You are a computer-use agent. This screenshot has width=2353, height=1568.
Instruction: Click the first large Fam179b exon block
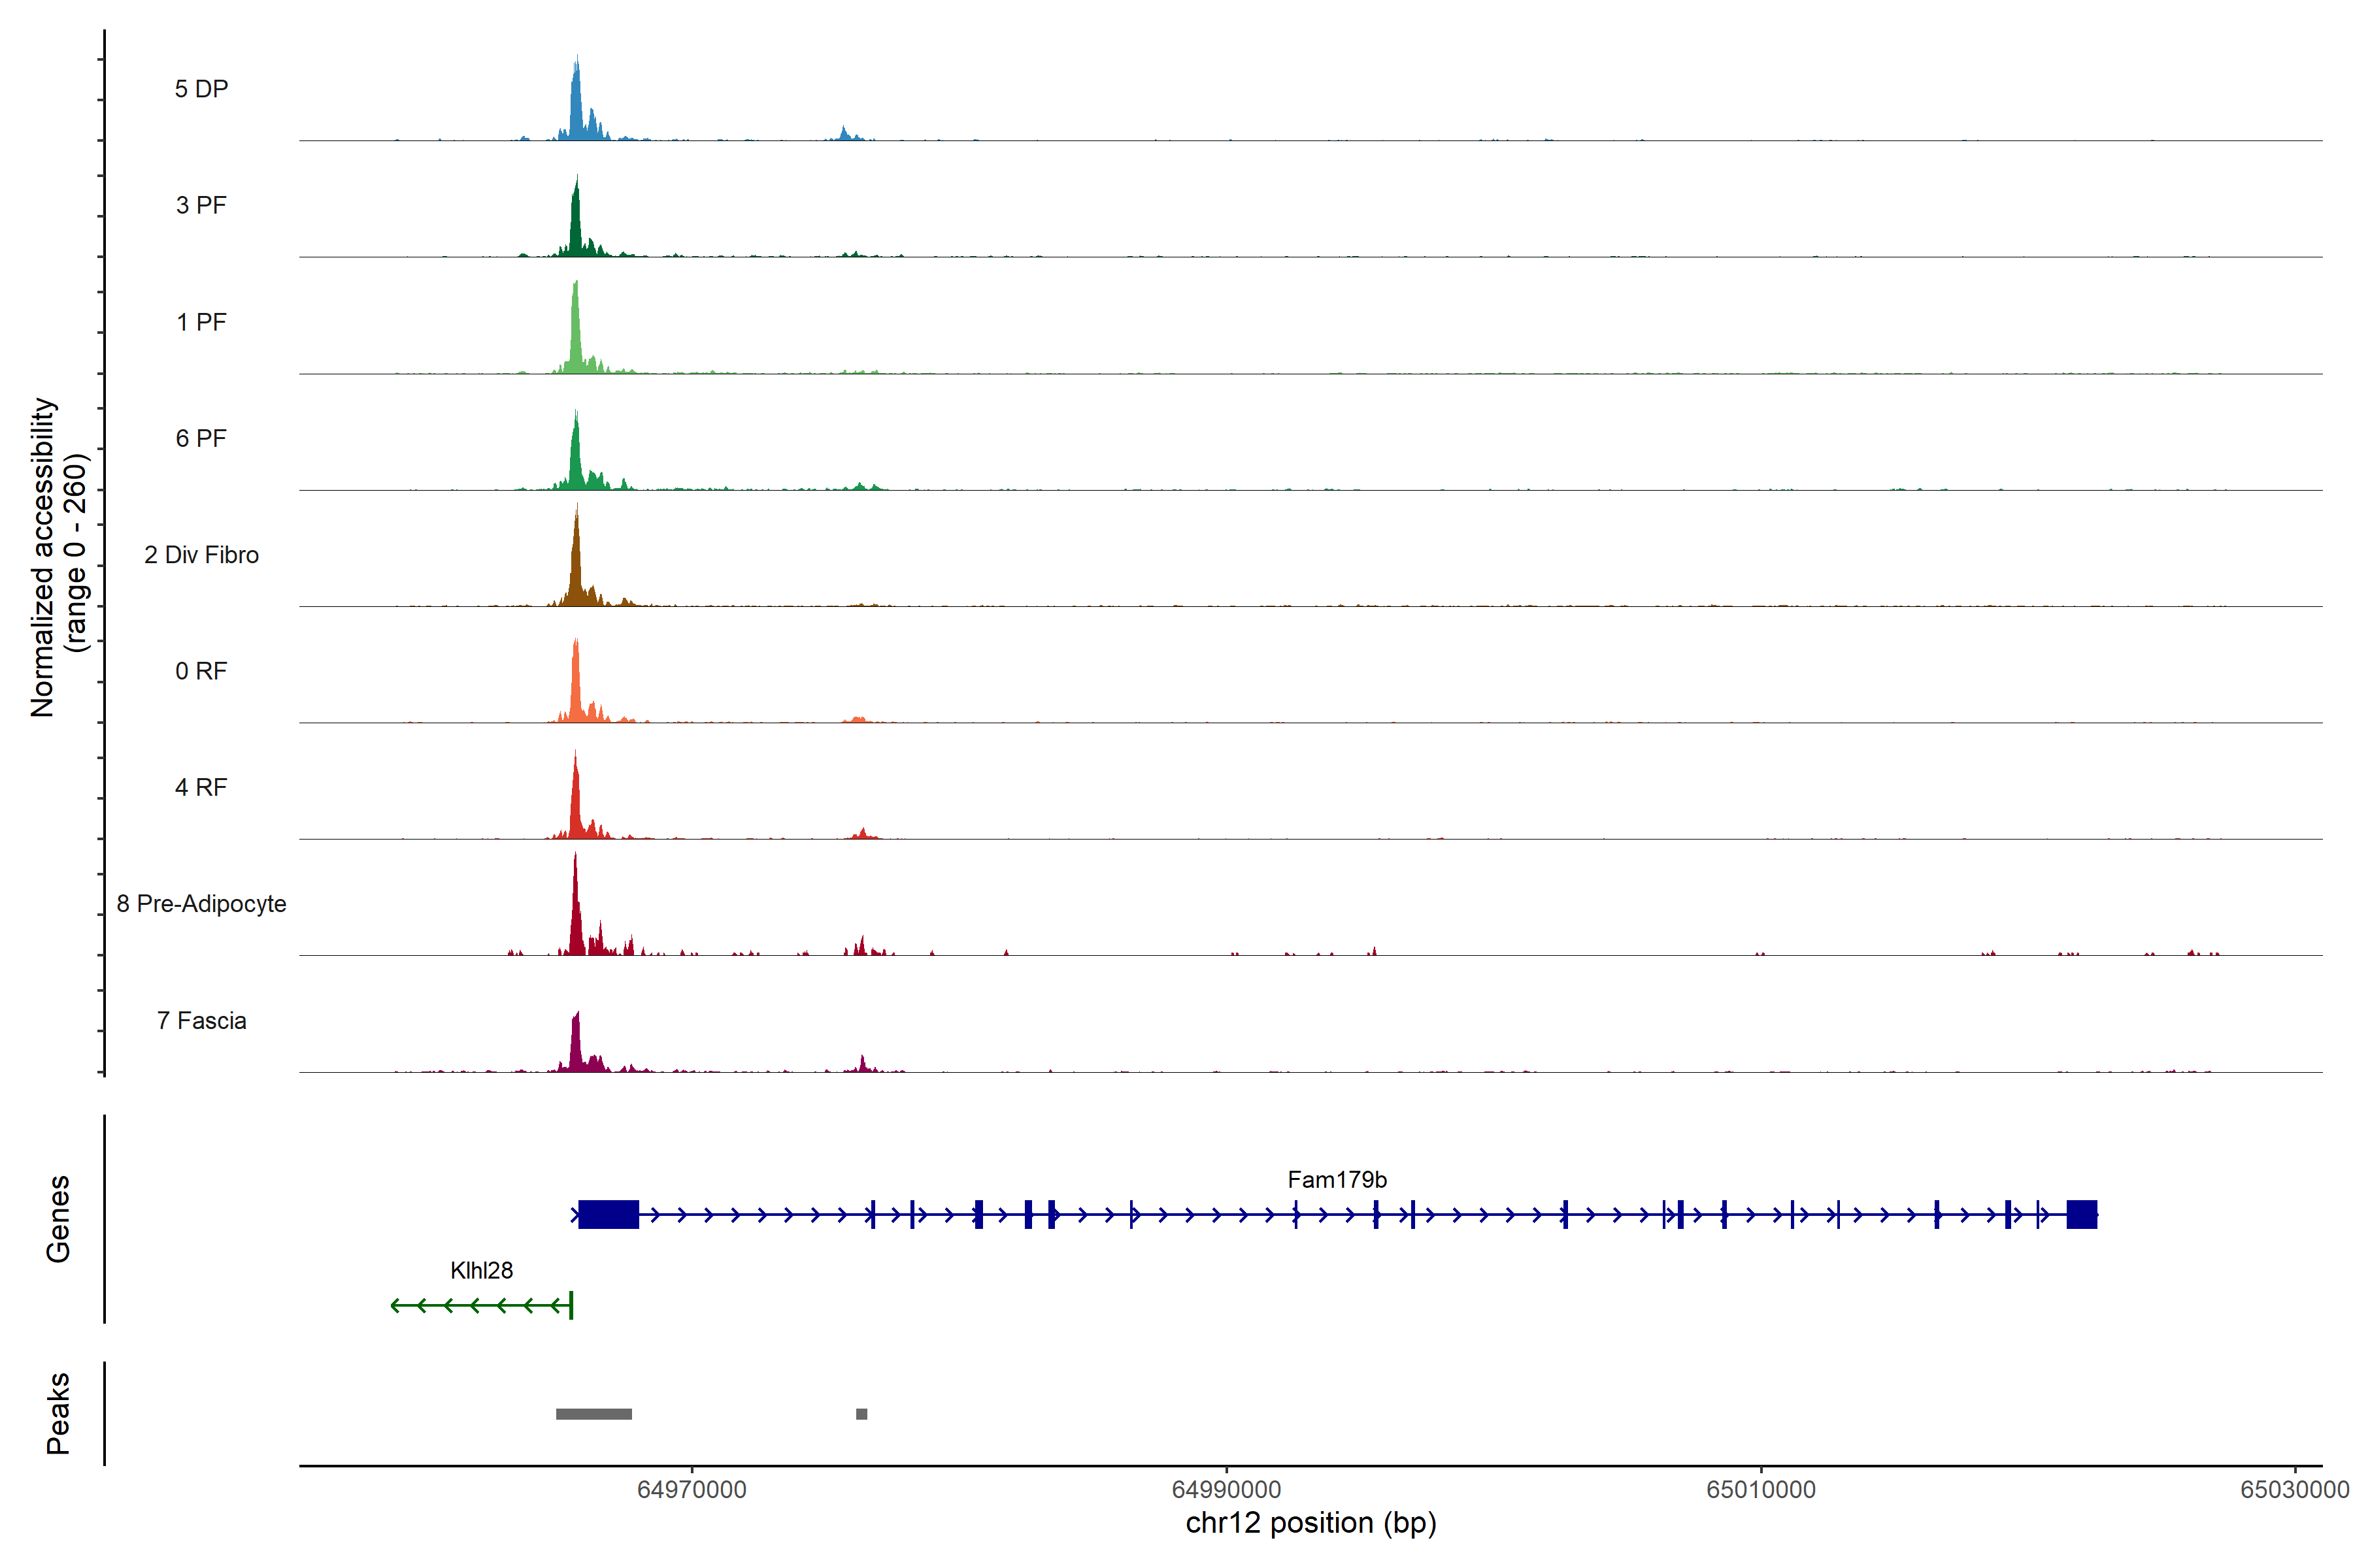click(609, 1214)
